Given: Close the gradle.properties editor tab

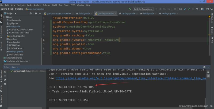Looking at the screenshot, I should [116, 13].
